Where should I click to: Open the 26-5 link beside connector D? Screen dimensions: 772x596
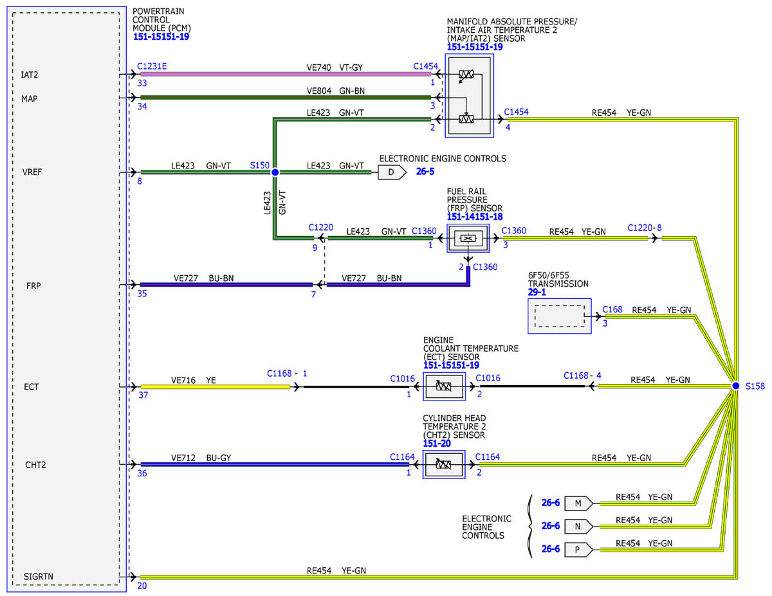tap(426, 172)
